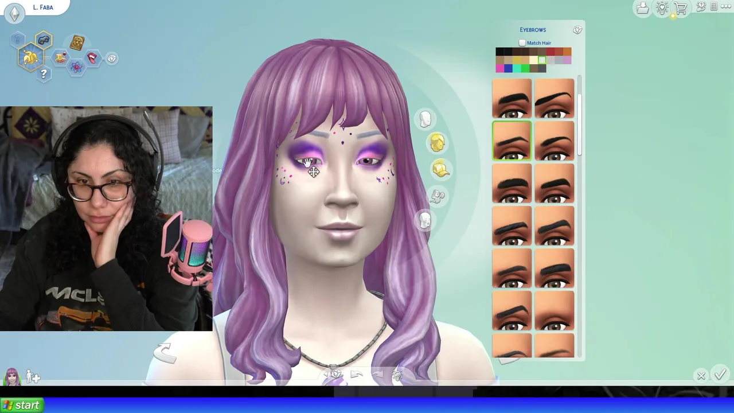Pick the dark gray eyebrow swatch

coord(542,68)
